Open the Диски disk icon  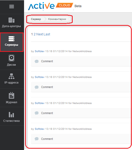(x=11, y=58)
